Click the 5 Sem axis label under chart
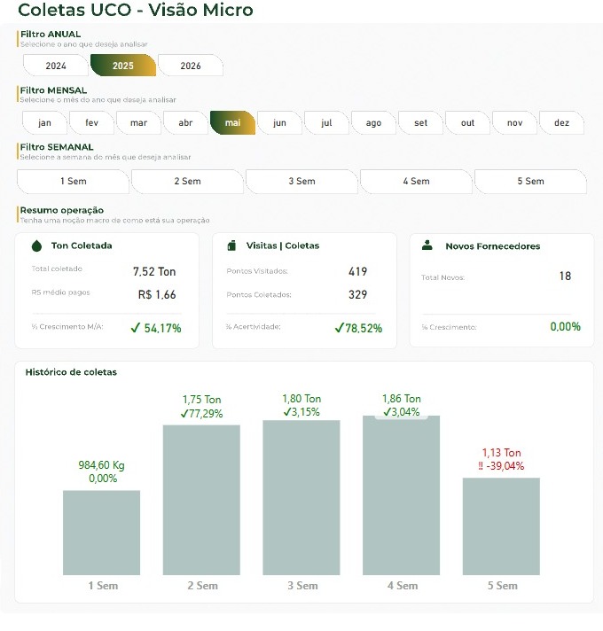603x631 pixels. (x=503, y=586)
